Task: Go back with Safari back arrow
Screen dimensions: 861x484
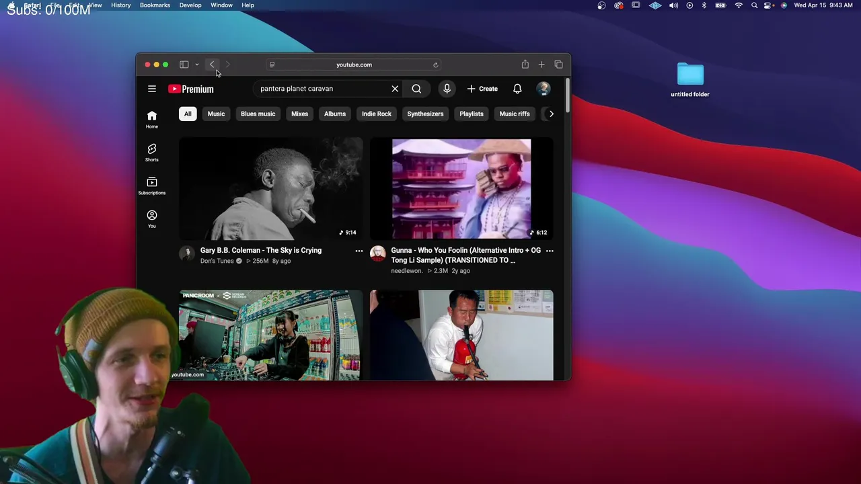Action: [x=212, y=65]
